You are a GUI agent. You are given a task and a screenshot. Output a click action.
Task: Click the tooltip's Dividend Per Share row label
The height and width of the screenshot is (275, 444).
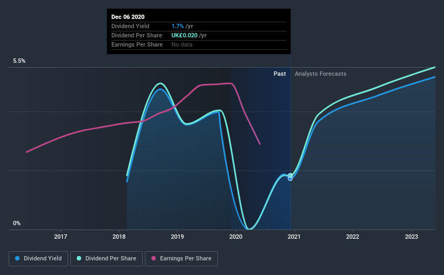tap(137, 35)
